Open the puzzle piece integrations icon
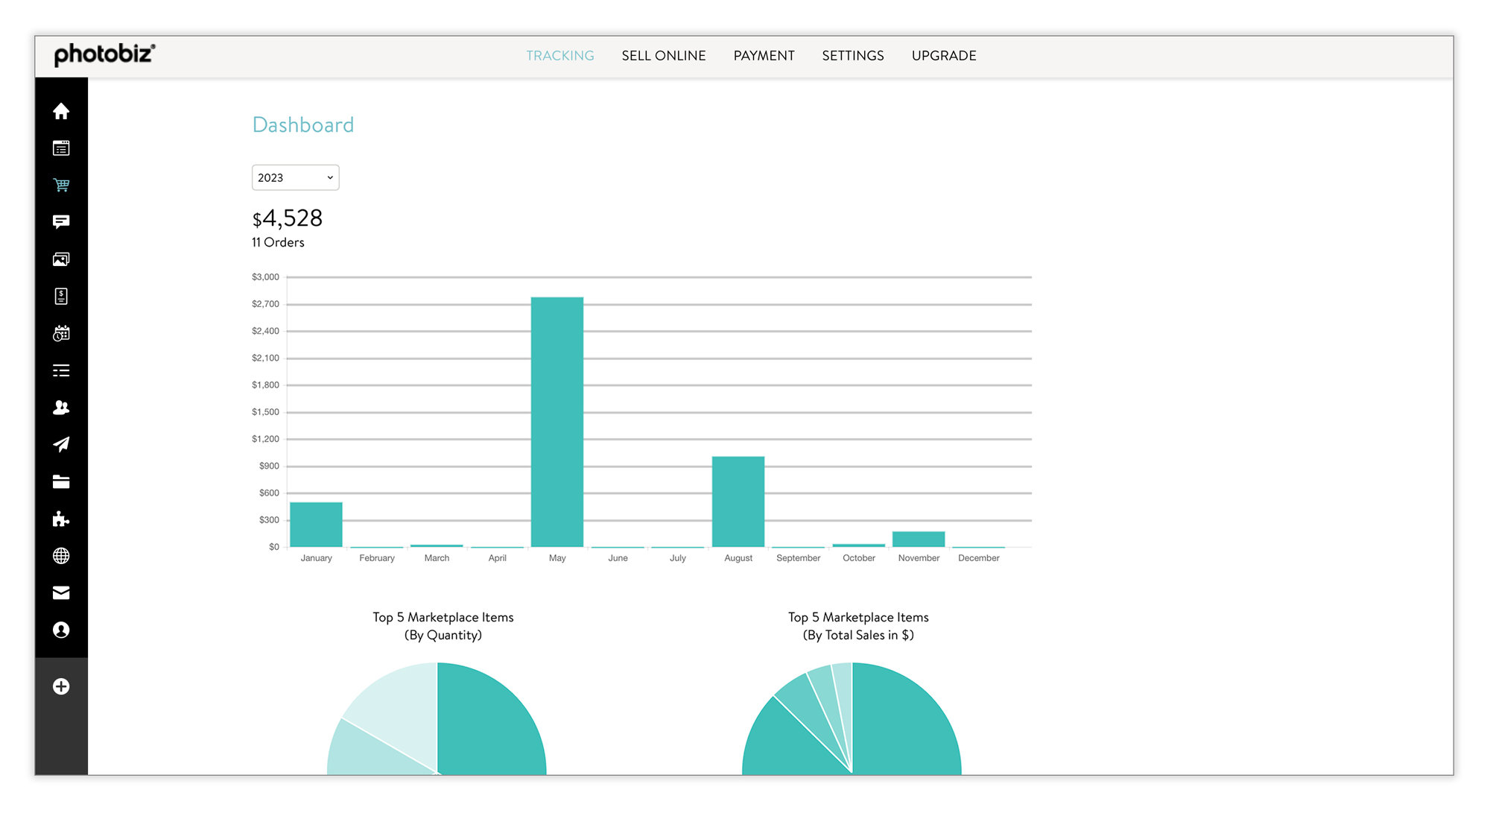This screenshot has width=1490, height=813. 62,519
